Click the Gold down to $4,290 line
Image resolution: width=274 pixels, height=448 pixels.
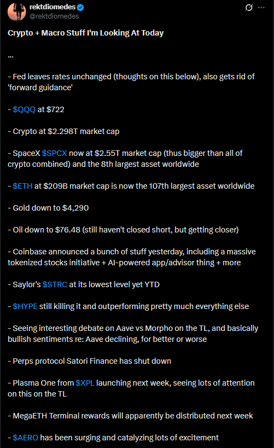click(x=48, y=208)
